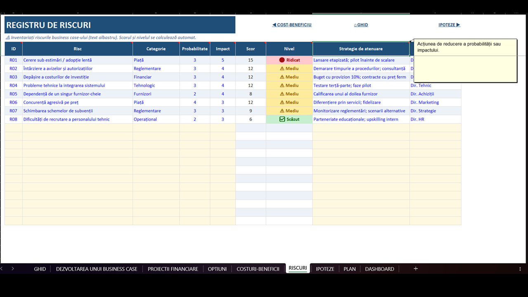The image size is (528, 297).
Task: Click the italic instruction line 'Inventariați riscurile business case-ului'
Action: coord(101,38)
